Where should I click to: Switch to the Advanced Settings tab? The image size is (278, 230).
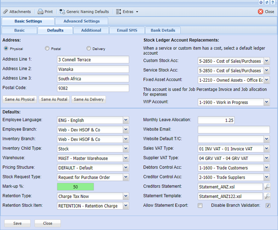click(81, 21)
